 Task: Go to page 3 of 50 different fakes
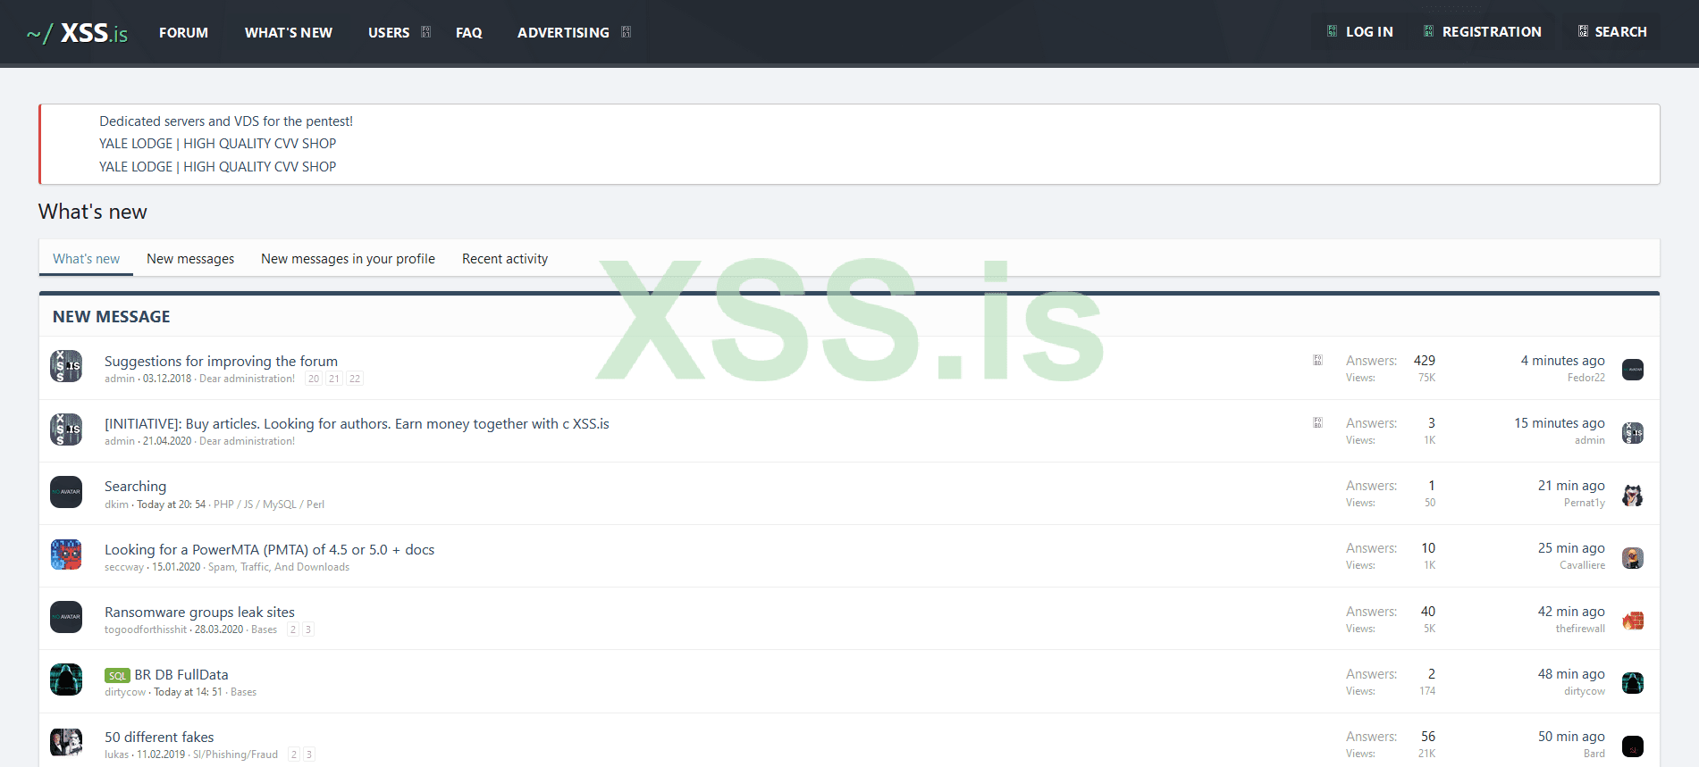309,754
